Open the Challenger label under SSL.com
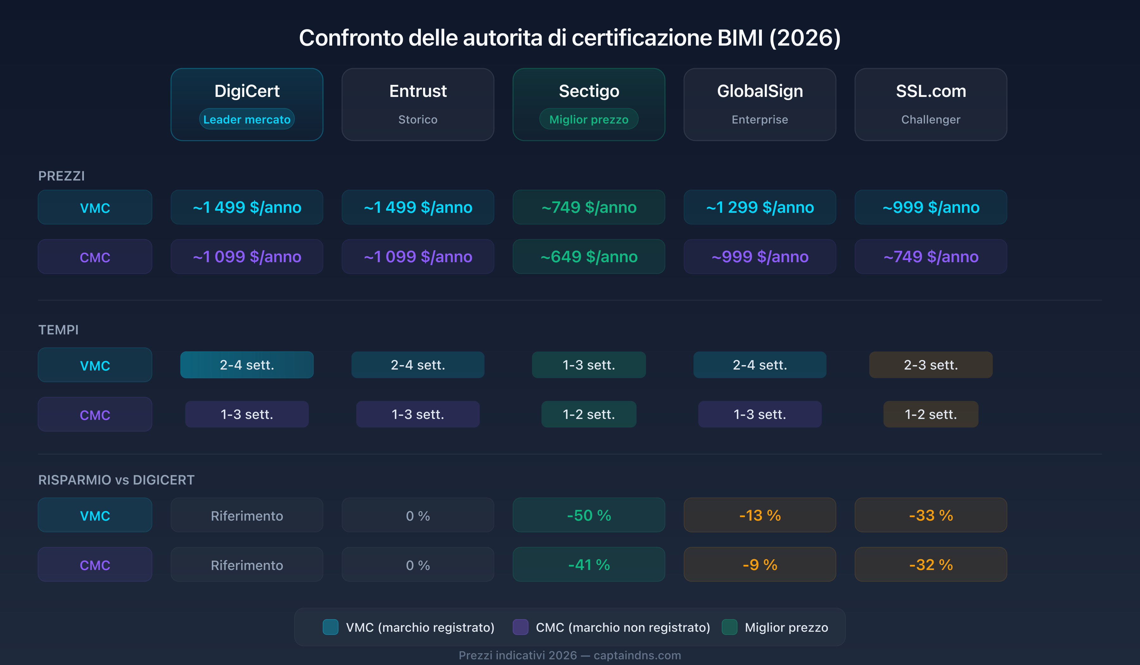 pos(931,119)
